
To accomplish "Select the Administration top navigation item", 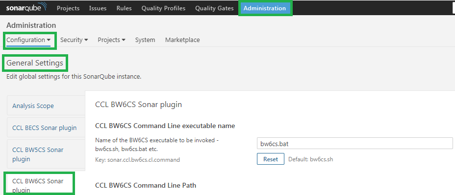I will click(x=265, y=8).
